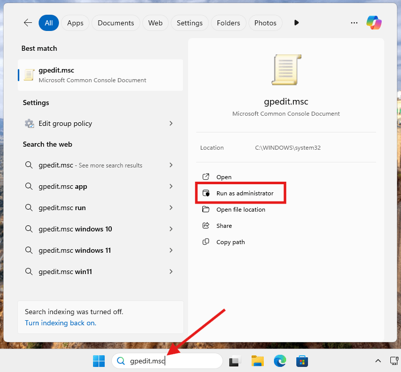
Task: Click the Task View taskbar icon
Action: point(234,361)
